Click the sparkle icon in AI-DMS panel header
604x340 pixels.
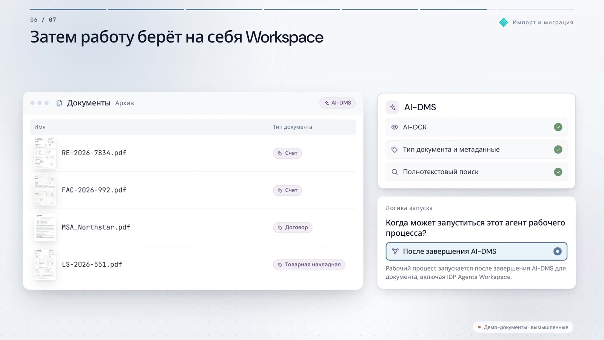[393, 107]
